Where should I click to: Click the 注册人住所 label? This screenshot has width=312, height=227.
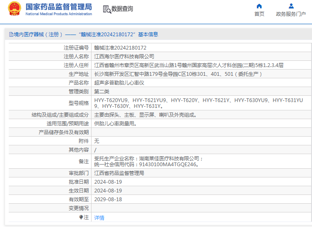tap(76, 65)
